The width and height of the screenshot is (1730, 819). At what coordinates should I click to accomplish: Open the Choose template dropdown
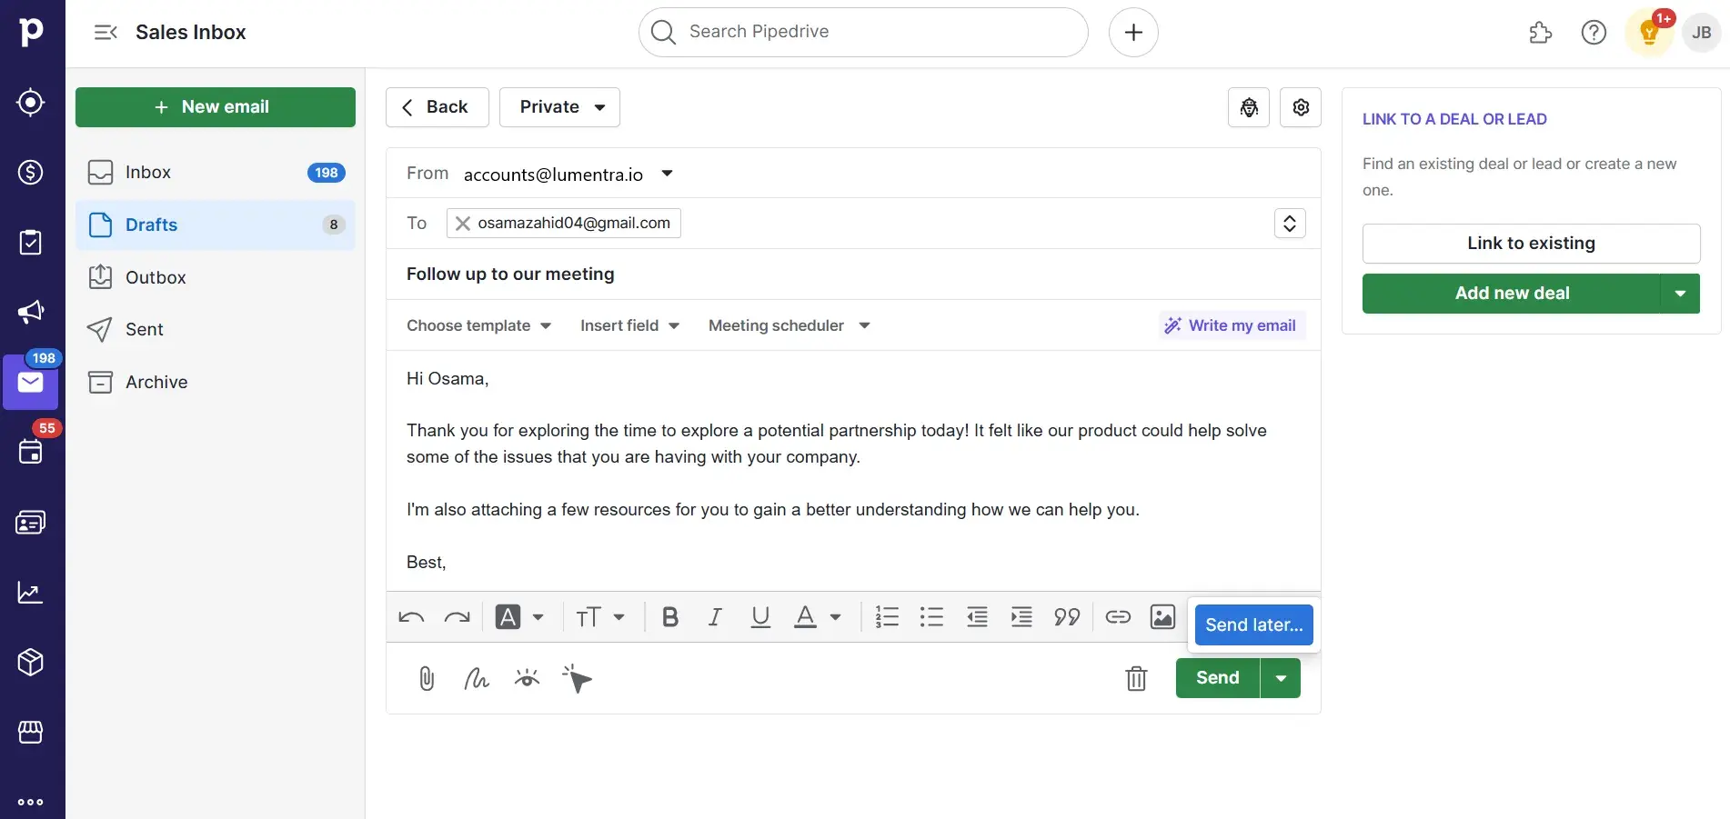478,325
